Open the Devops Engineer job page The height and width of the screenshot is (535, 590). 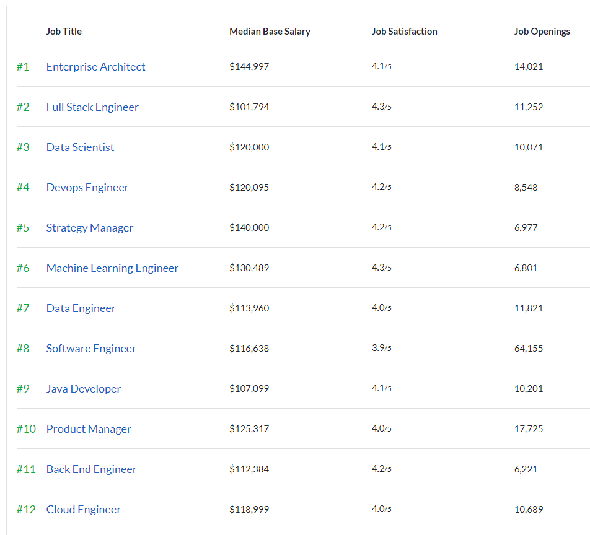tap(87, 188)
